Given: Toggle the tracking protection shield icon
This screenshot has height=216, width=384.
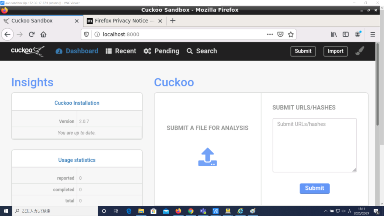Looking at the screenshot, I should coord(87,34).
